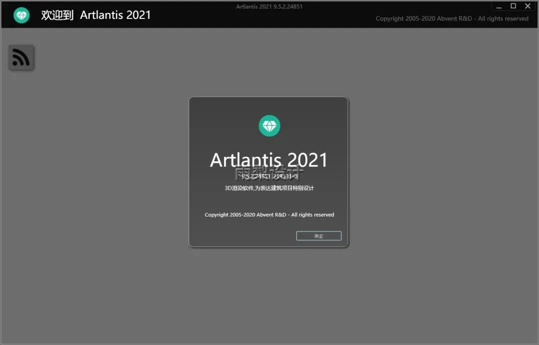Minimize the Artlantis window
This screenshot has height=345, width=539.
coord(499,6)
